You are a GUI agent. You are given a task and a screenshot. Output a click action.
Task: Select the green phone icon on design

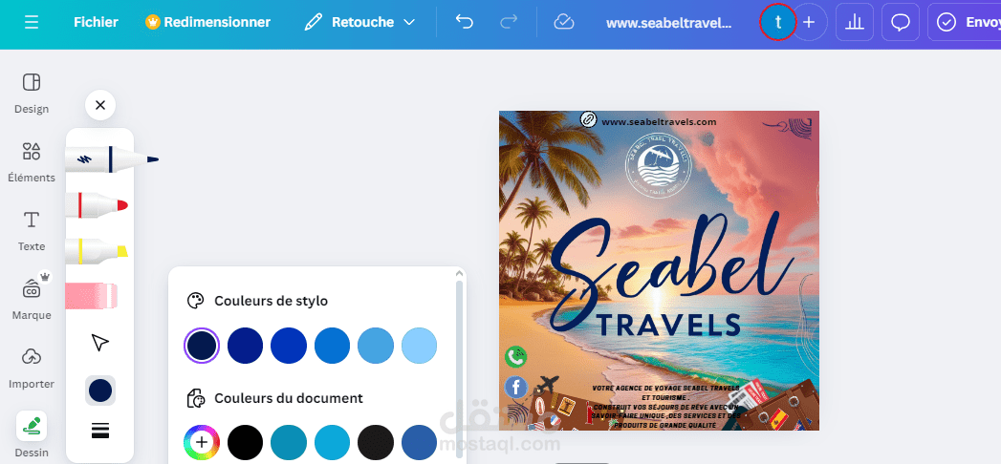[515, 357]
